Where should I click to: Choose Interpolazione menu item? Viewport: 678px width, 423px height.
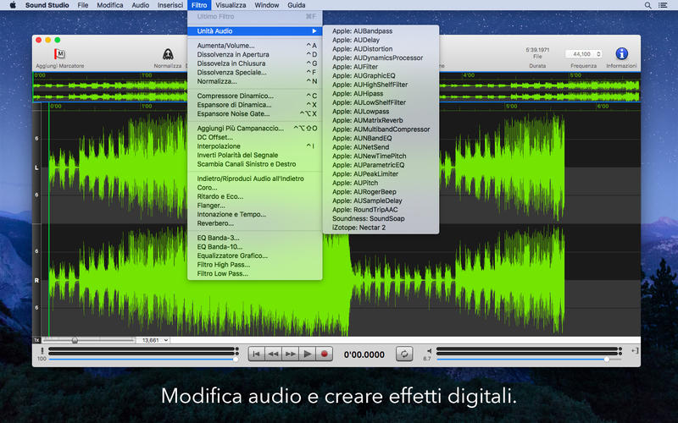click(x=255, y=146)
